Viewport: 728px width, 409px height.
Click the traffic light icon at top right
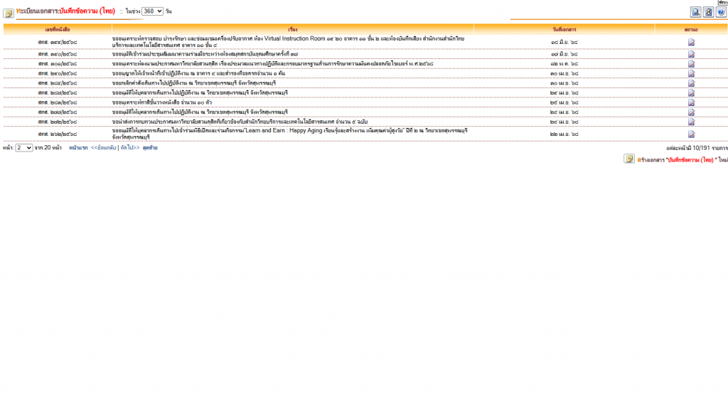coord(708,12)
